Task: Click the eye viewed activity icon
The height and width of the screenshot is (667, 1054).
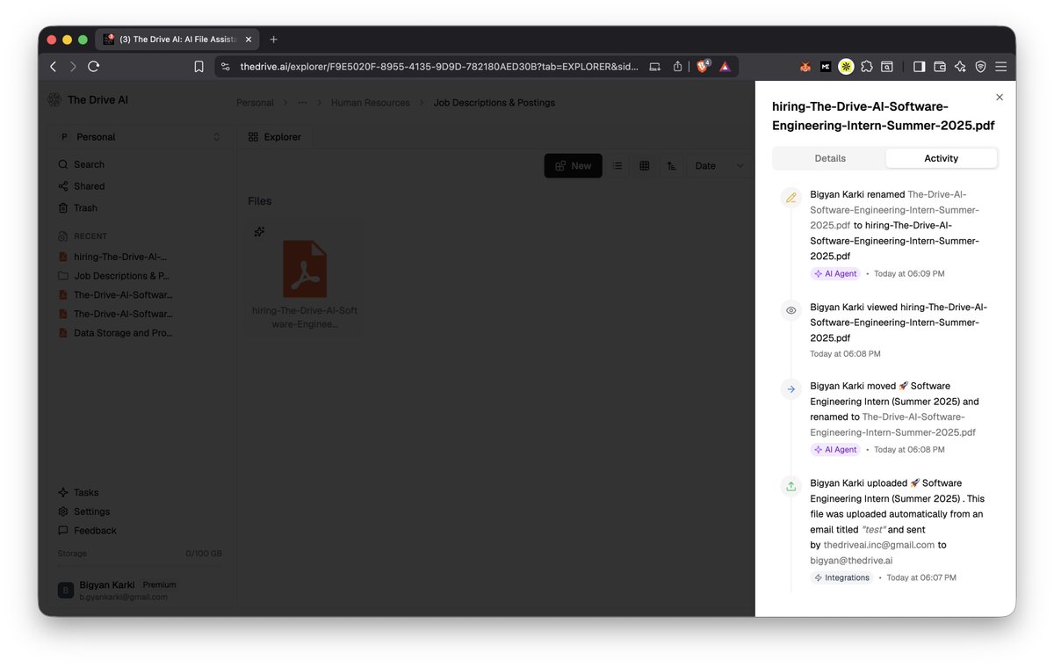Action: (x=791, y=310)
